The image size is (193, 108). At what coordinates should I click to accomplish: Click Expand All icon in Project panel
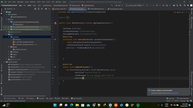[39, 9]
